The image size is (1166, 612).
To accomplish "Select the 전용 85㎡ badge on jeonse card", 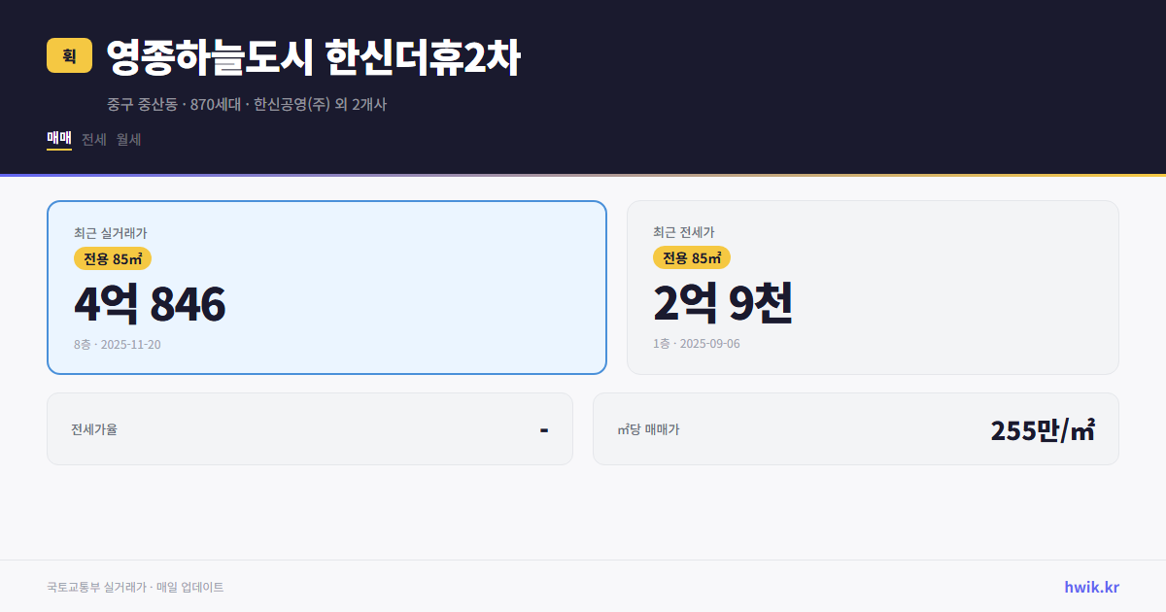I will [691, 257].
